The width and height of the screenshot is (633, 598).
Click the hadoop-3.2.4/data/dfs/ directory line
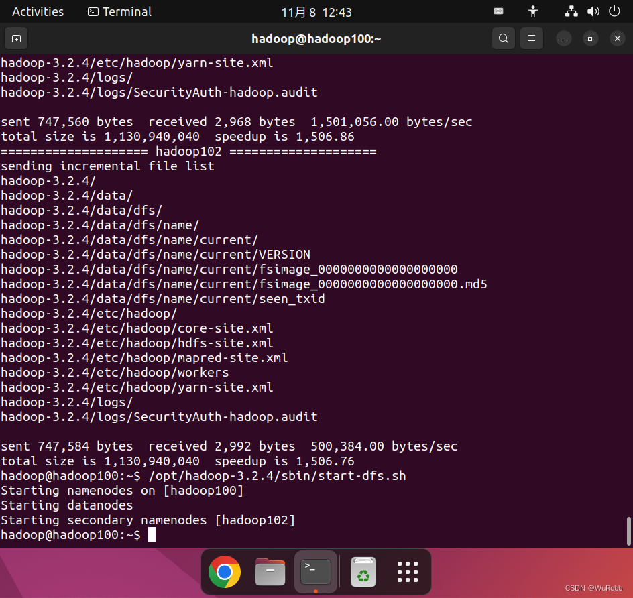(x=82, y=211)
